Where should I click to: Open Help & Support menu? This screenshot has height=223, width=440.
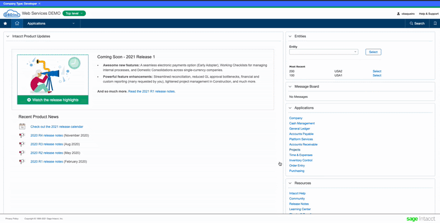[428, 14]
